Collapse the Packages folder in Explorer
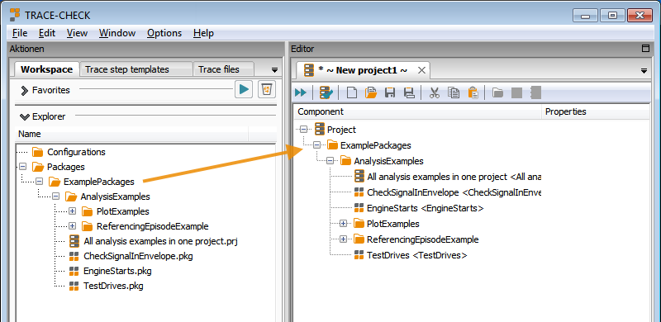This screenshot has height=322, width=661. 23,167
